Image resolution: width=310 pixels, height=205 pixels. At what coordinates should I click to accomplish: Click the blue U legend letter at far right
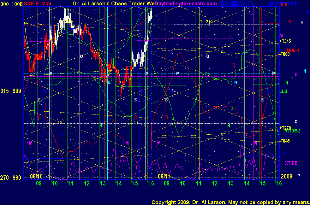[x=308, y=12]
